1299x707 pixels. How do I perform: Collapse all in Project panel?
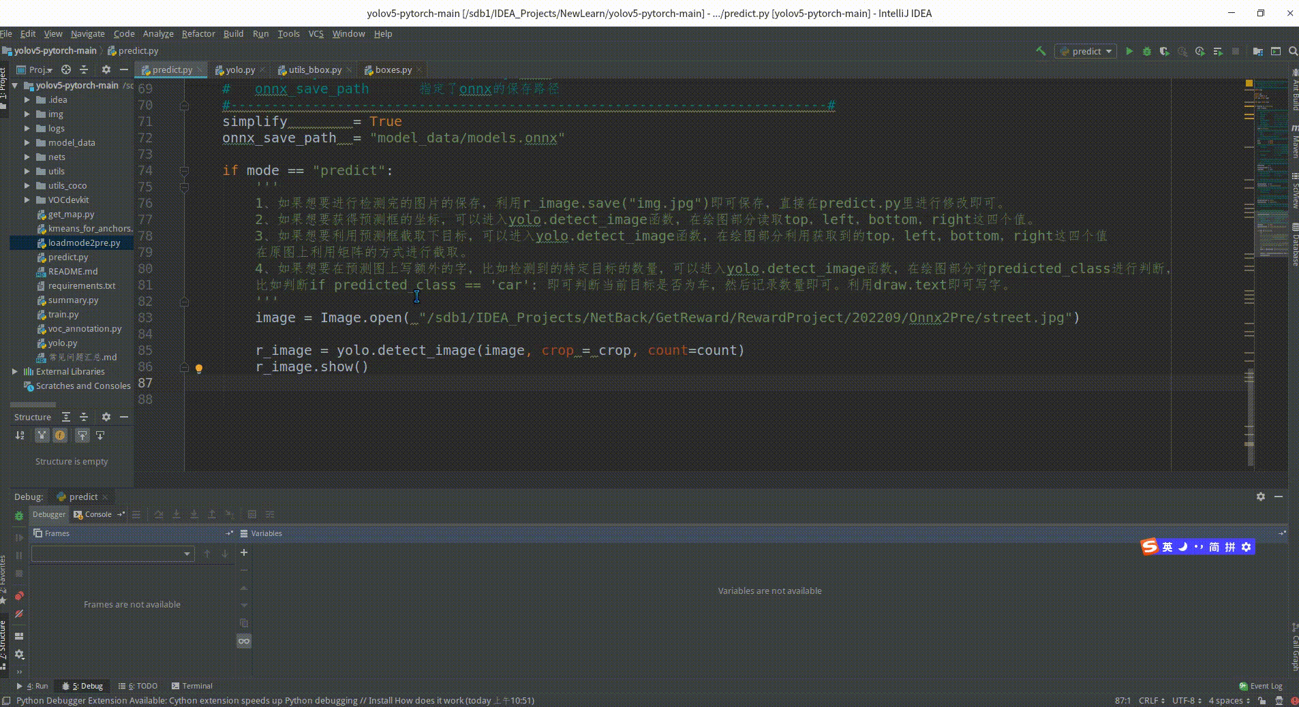84,69
